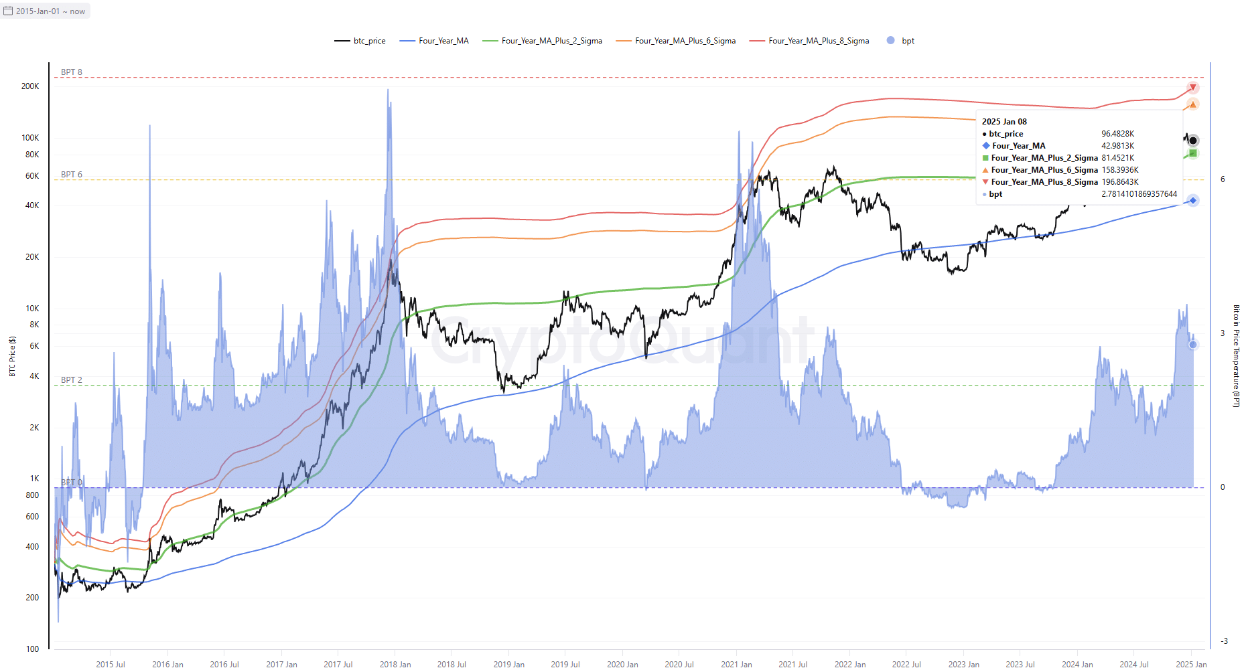Click the 196.8643K tooltip value
Screen dimensions: 1246x670
click(x=1120, y=182)
